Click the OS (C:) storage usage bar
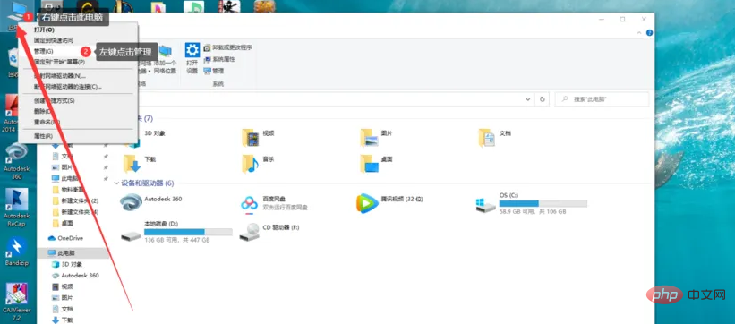735x324 pixels. pyautogui.click(x=543, y=203)
